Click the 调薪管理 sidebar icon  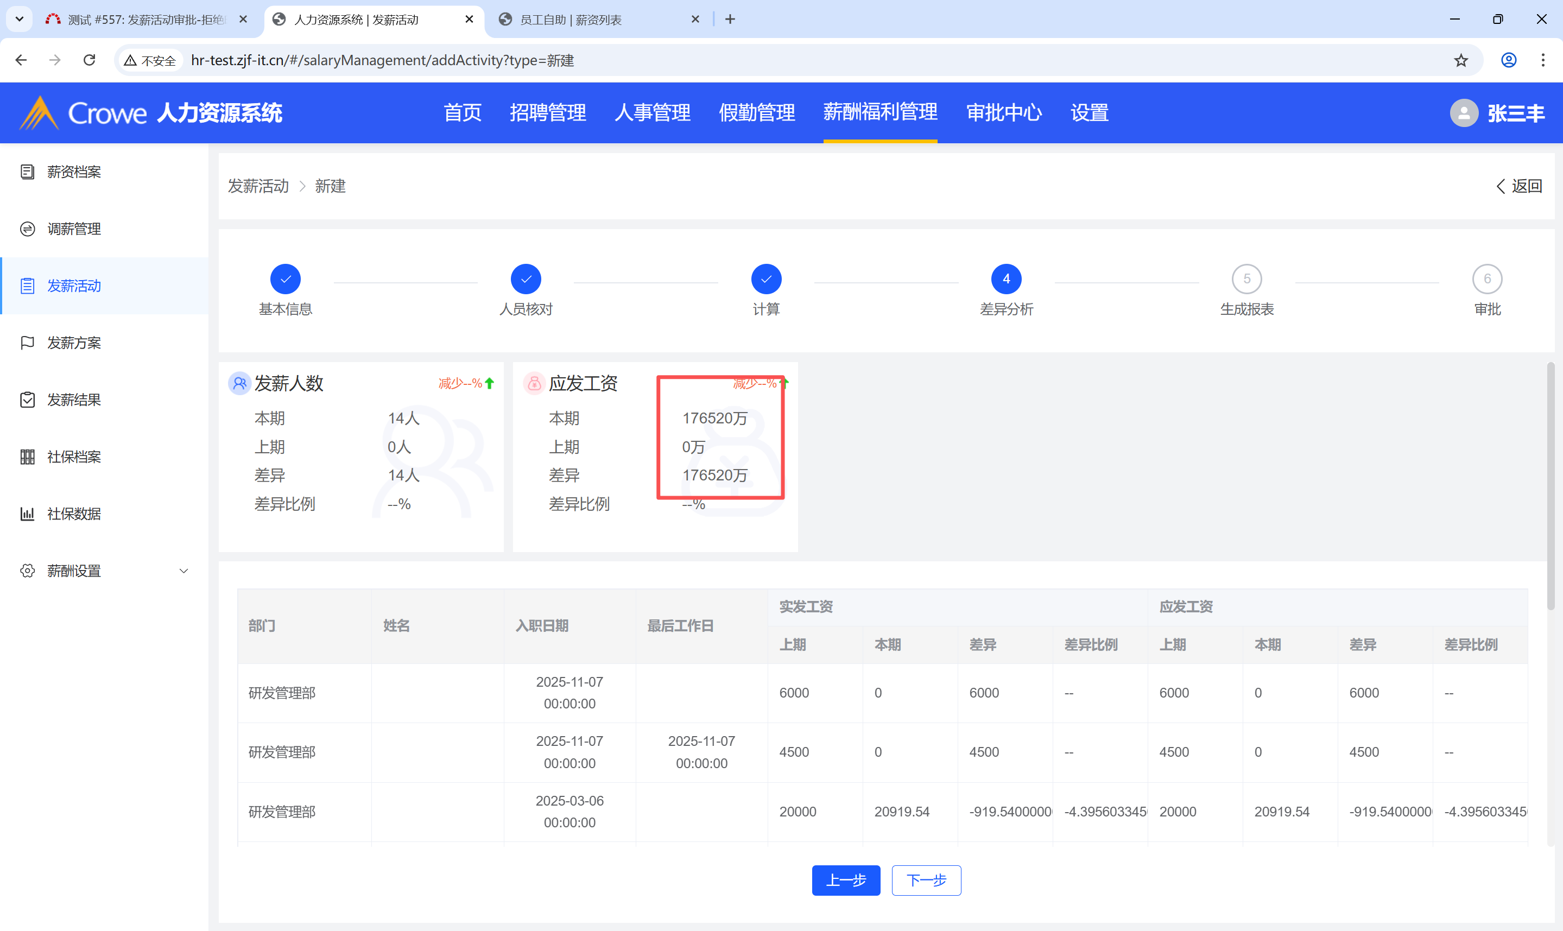tap(27, 229)
